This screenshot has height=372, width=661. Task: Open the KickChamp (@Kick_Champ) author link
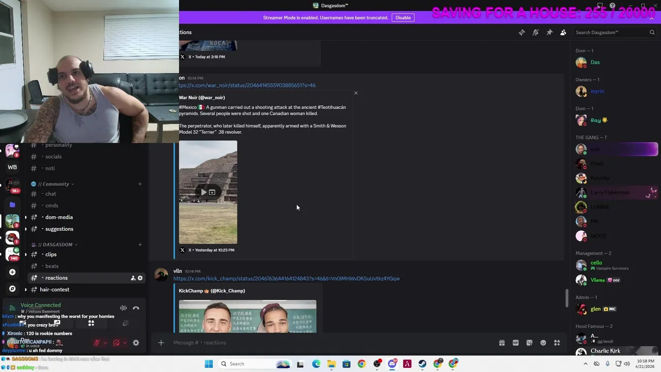pos(212,291)
